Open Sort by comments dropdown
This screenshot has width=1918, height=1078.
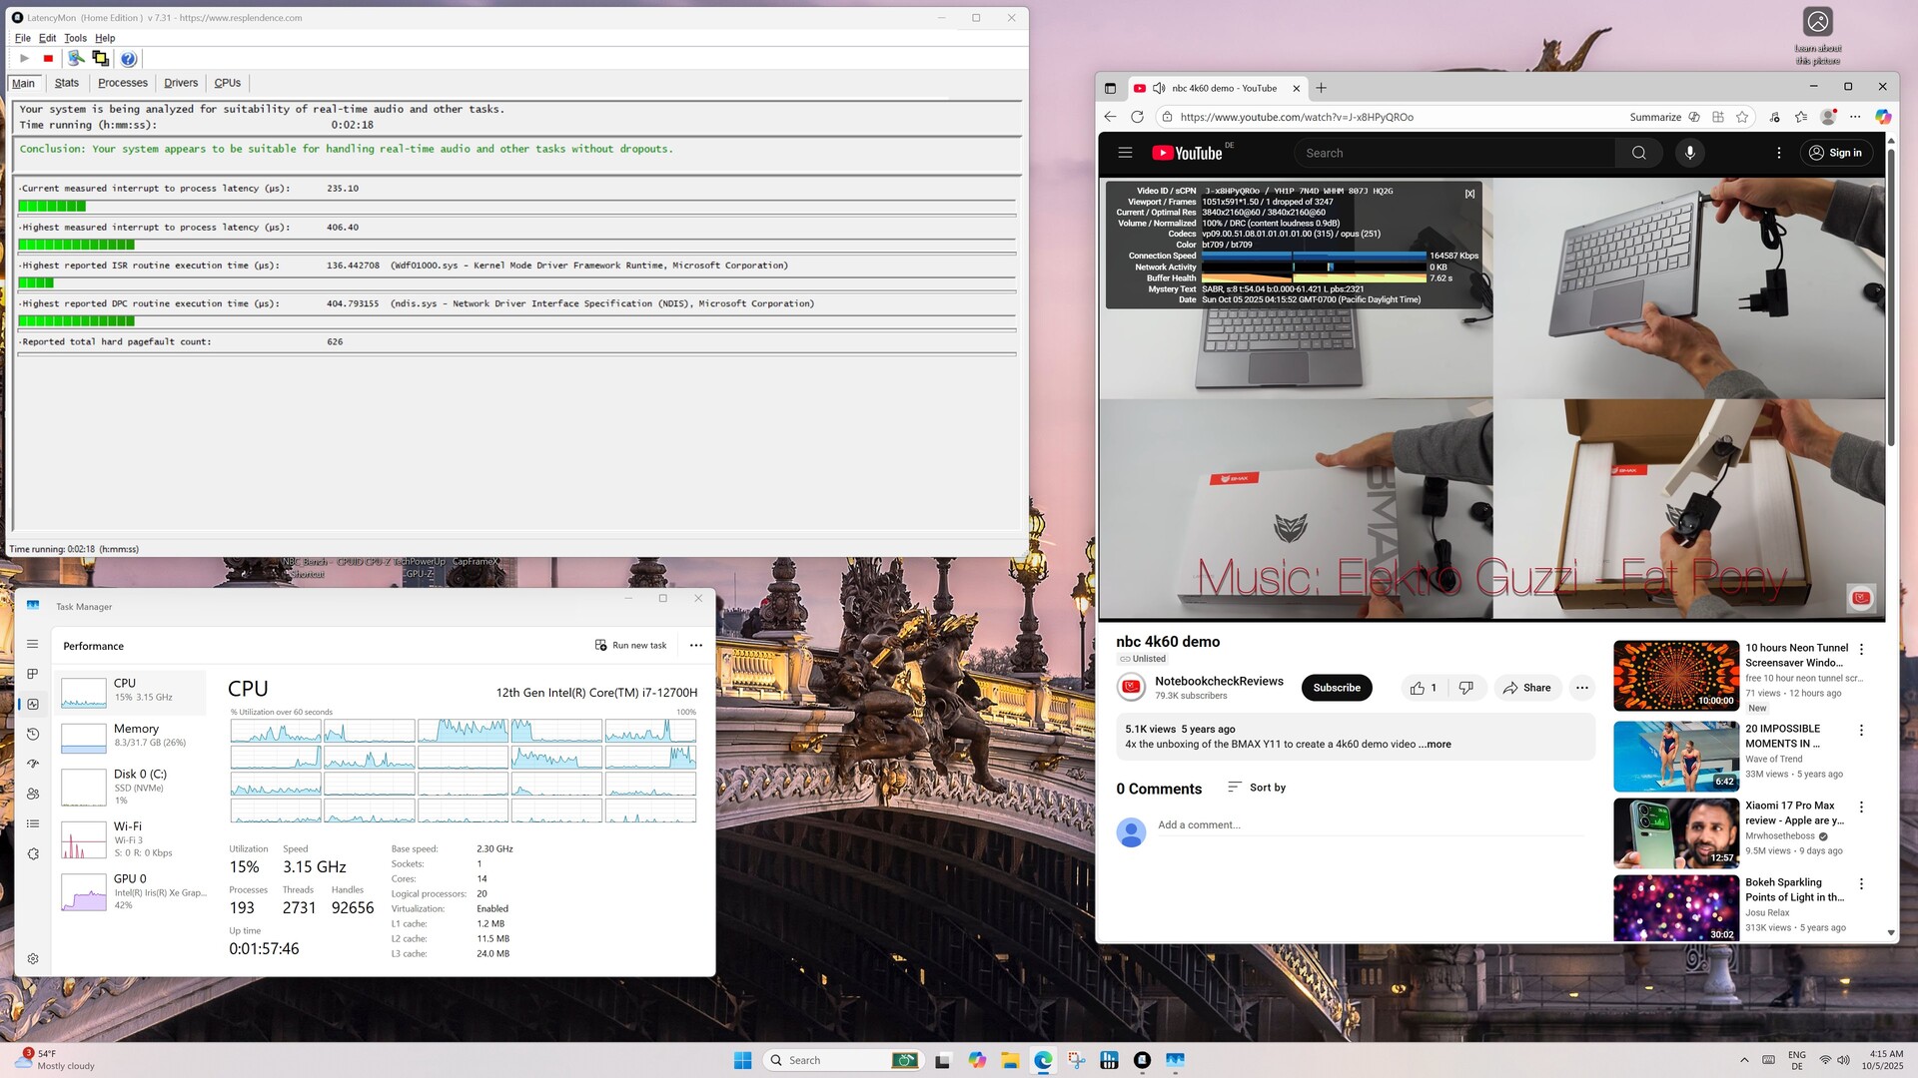1257,788
